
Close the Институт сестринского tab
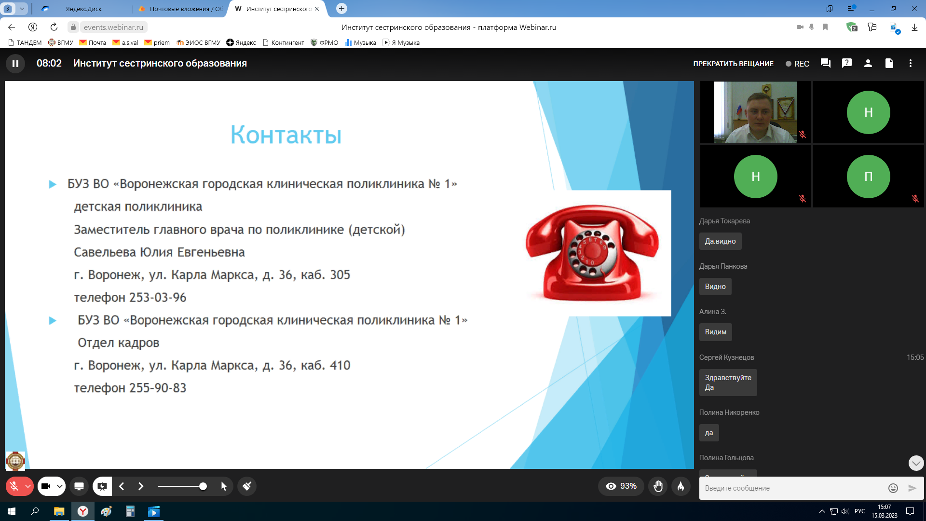click(317, 9)
